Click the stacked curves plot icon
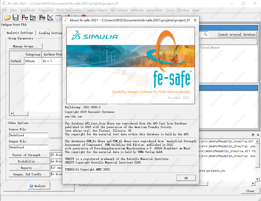 [33, 17]
